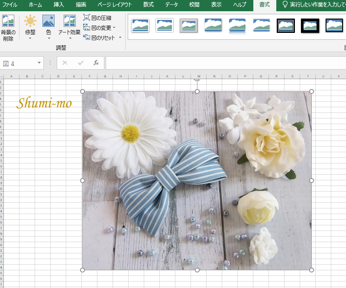Select column A header
Image resolution: width=346 pixels, height=288 pixels.
pyautogui.click(x=11, y=77)
